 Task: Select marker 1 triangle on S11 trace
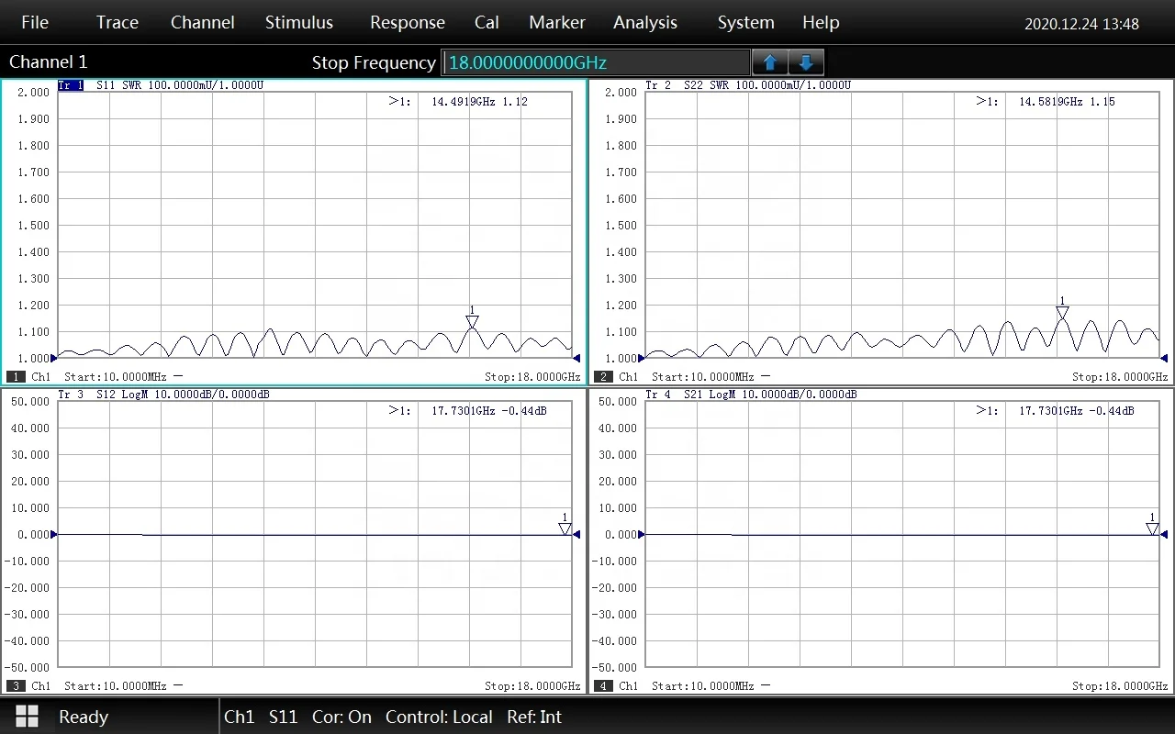472,322
